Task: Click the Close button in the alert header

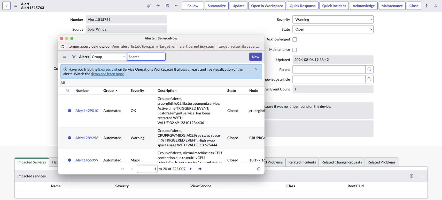Action: click(414, 6)
